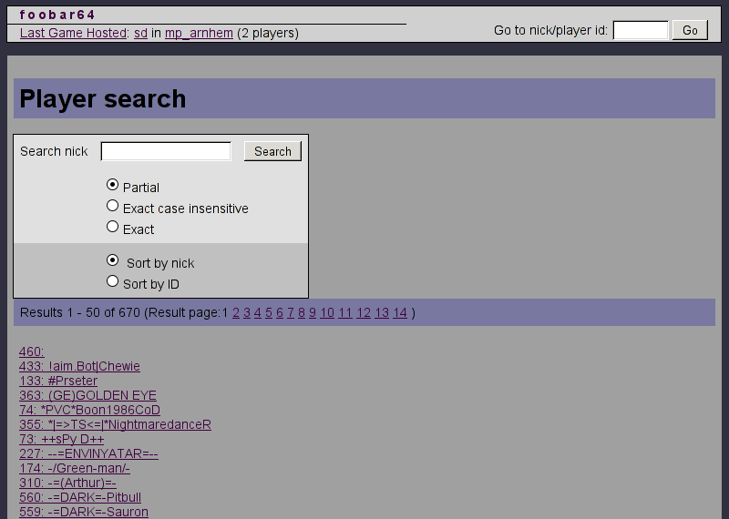This screenshot has height=519, width=729.
Task: Open the mp_arnhem map link
Action: [x=199, y=34]
